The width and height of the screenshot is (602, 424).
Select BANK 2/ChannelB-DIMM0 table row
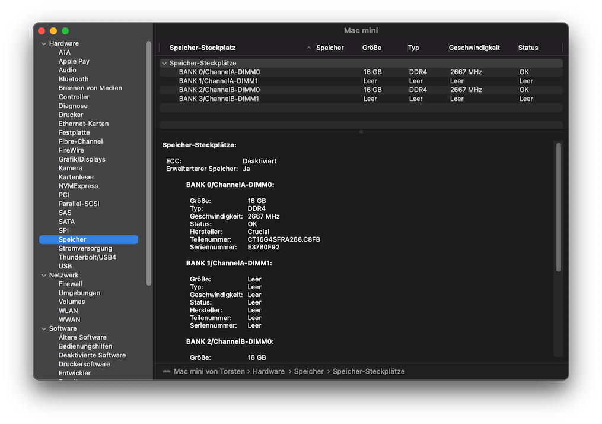pos(219,90)
